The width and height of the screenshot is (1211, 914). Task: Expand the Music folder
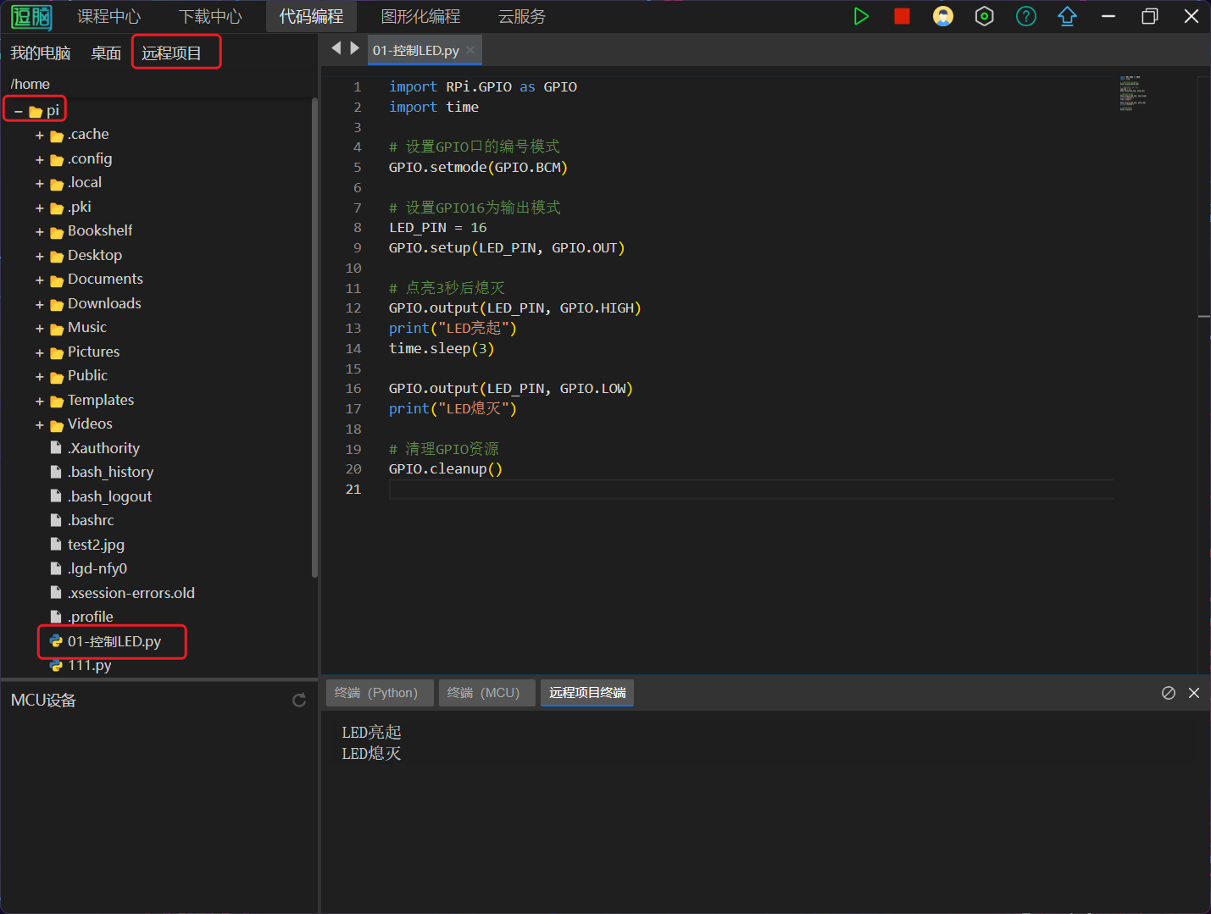tap(40, 329)
